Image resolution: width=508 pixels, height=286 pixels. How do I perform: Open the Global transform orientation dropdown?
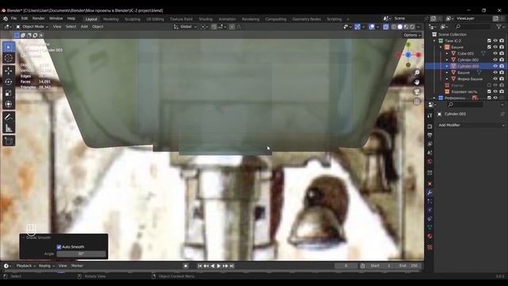coord(186,27)
